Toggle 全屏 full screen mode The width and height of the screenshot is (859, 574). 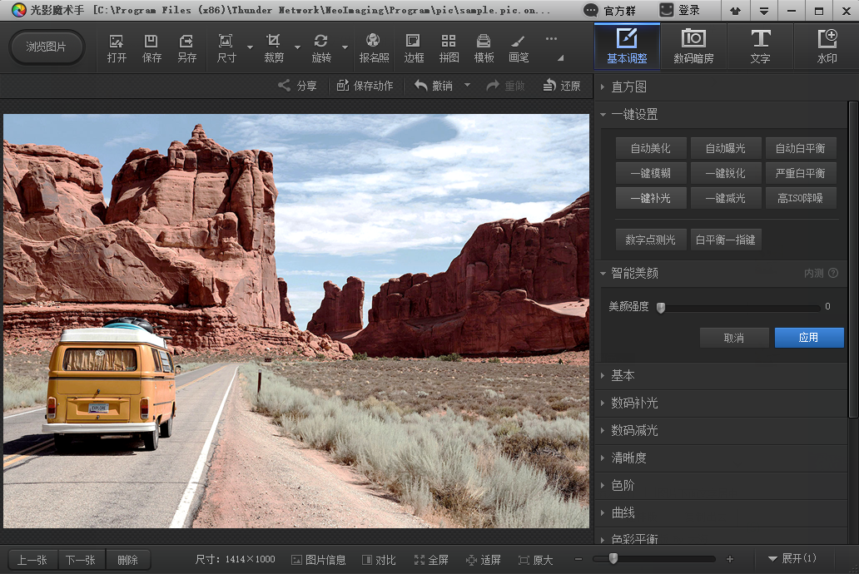coord(431,560)
